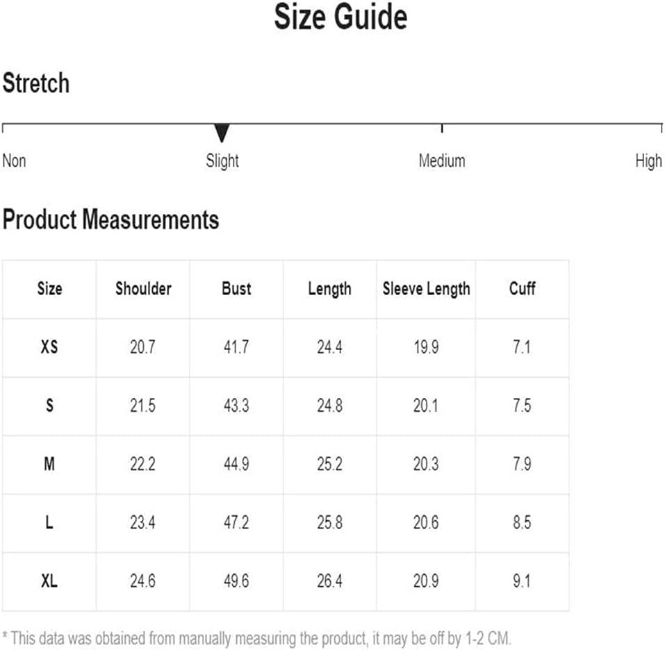Select the 26.4 length cell for XL

coord(329,581)
